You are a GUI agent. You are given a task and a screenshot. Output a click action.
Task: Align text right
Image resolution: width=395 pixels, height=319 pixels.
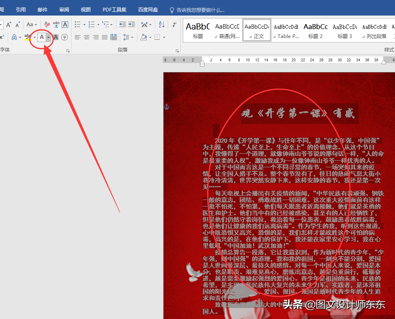click(96, 37)
